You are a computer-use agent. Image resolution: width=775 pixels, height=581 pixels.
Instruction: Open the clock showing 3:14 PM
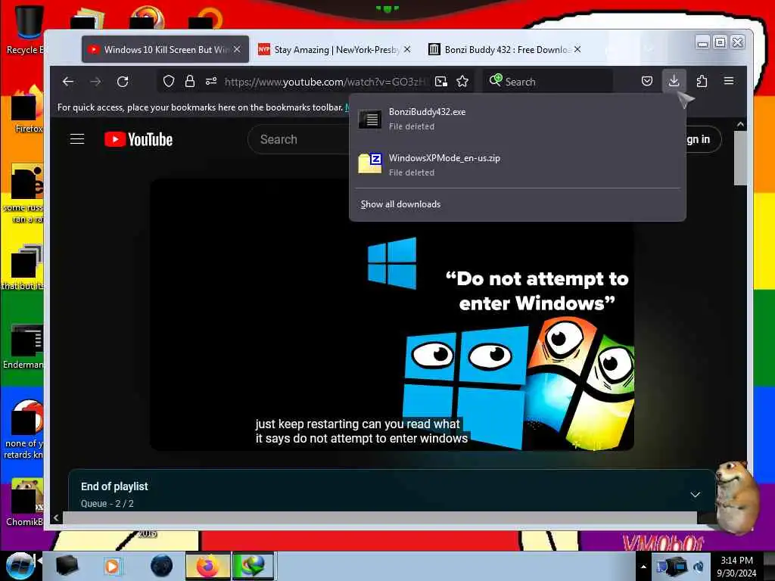pyautogui.click(x=736, y=566)
